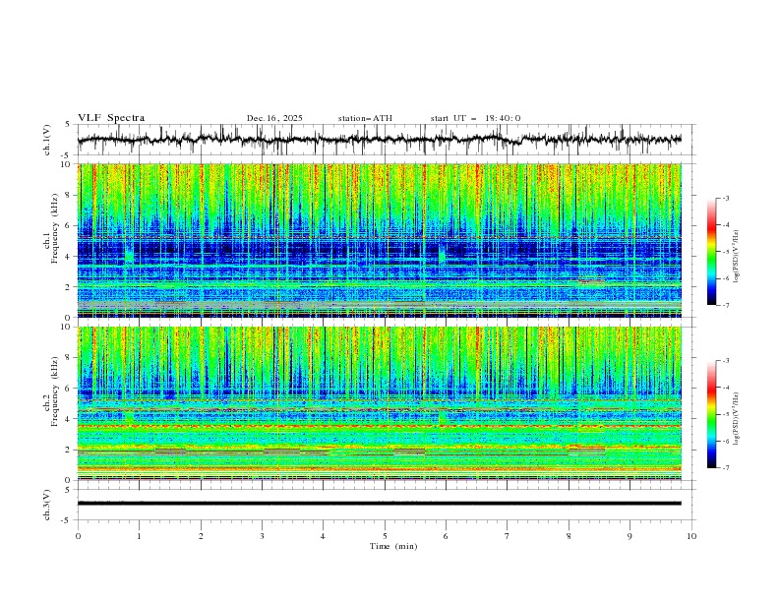Click the ch.2 frequency tick label "10"
The width and height of the screenshot is (779, 602).
(x=66, y=327)
